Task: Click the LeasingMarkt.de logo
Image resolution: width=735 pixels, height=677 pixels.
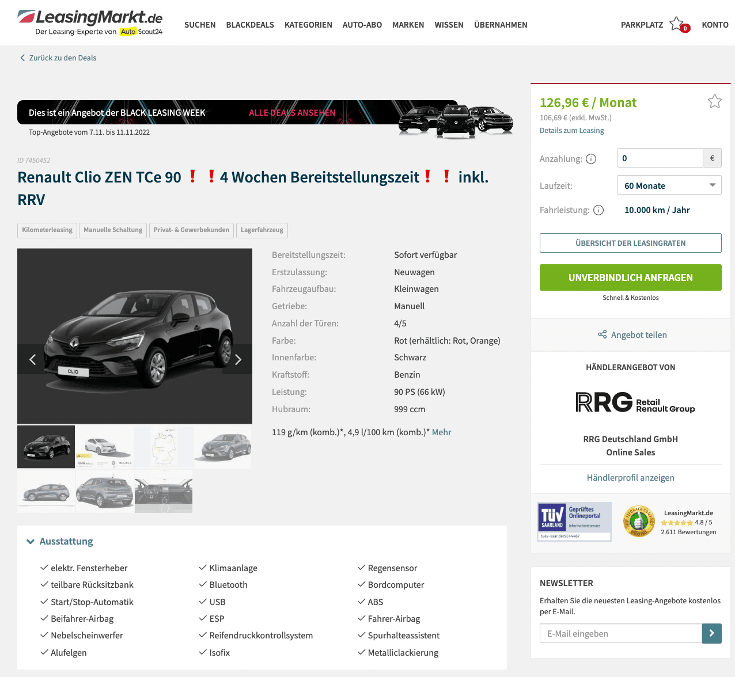Action: 90,22
